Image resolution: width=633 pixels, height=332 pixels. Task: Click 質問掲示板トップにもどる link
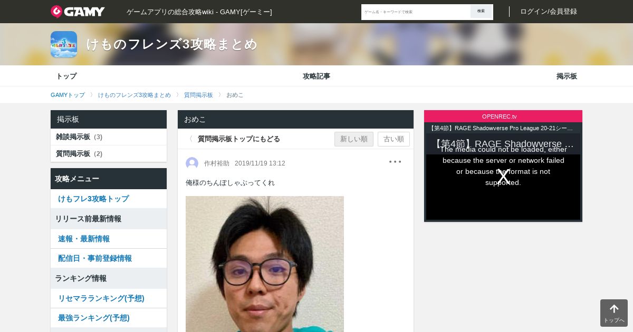pos(239,139)
